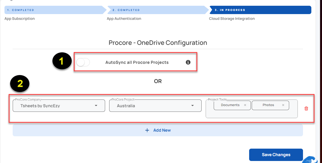Click the plus icon beside Add New
Viewport: 322px width, 163px height.
click(x=147, y=130)
